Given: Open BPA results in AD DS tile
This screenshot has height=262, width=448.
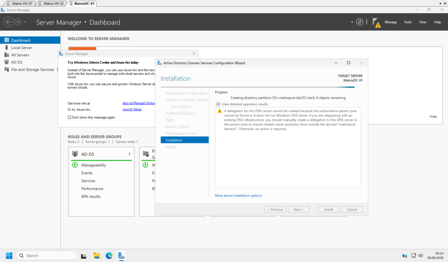Looking at the screenshot, I should click(x=91, y=196).
